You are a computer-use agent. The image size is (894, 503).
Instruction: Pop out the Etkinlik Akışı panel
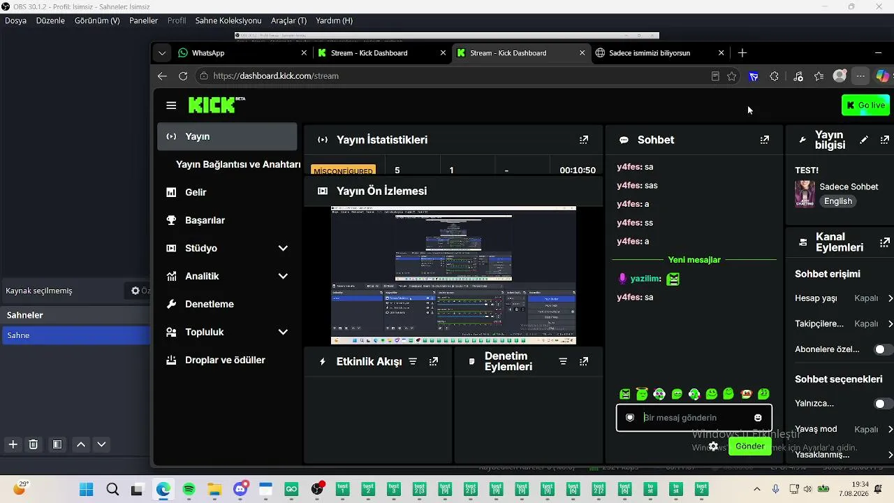click(x=434, y=361)
